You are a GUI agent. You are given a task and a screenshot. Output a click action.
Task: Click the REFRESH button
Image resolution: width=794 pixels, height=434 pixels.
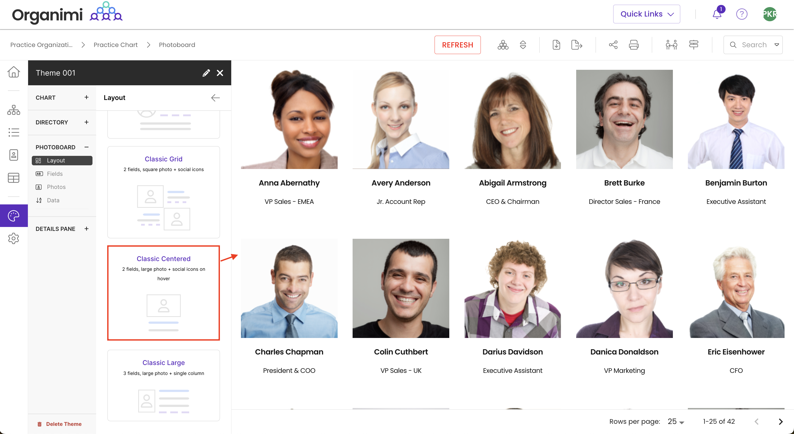coord(457,45)
